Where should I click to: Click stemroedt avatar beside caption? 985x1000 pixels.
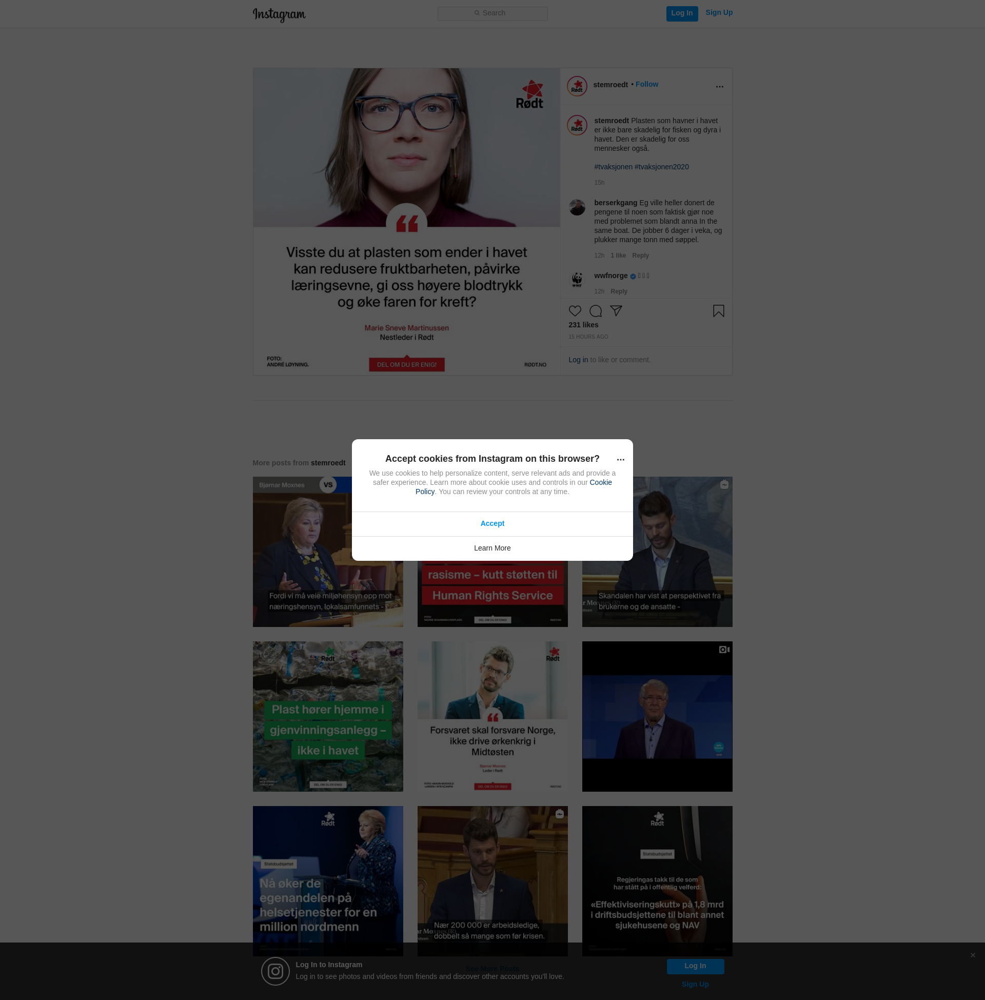point(577,125)
